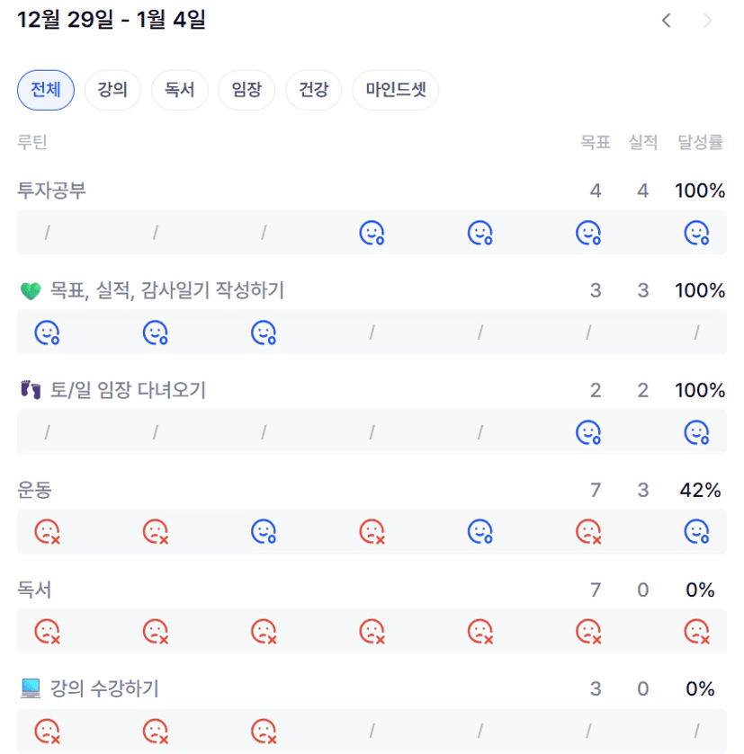Open the 토/일 임장 다녀오기 routine
This screenshot has height=754, width=744.
click(x=128, y=390)
